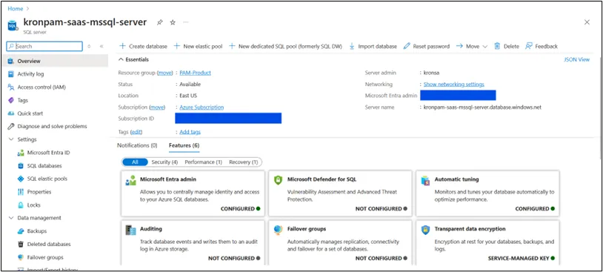Click the Azure Subscription link
Screen dimensions: 603x272
201,107
